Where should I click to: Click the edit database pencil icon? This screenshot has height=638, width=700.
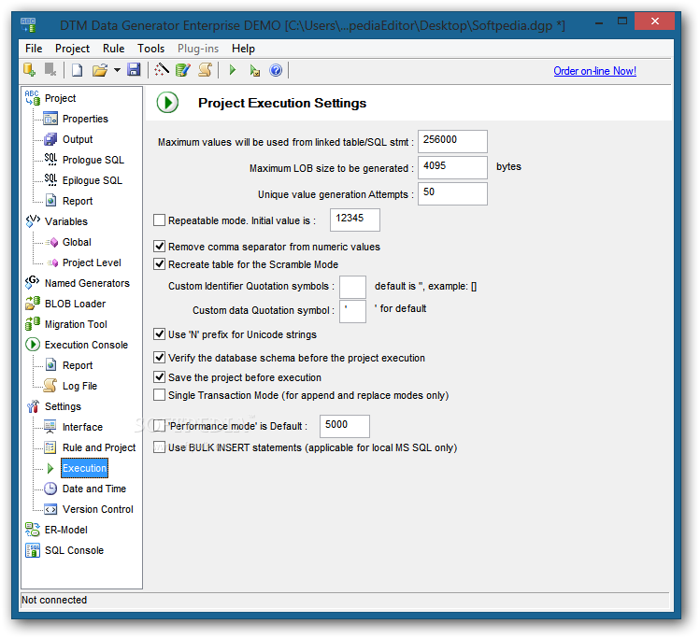(183, 70)
